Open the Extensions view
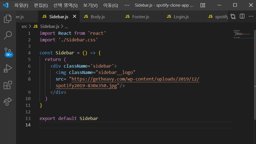Image resolution: width=256 pixels, height=144 pixels. pos(8,85)
